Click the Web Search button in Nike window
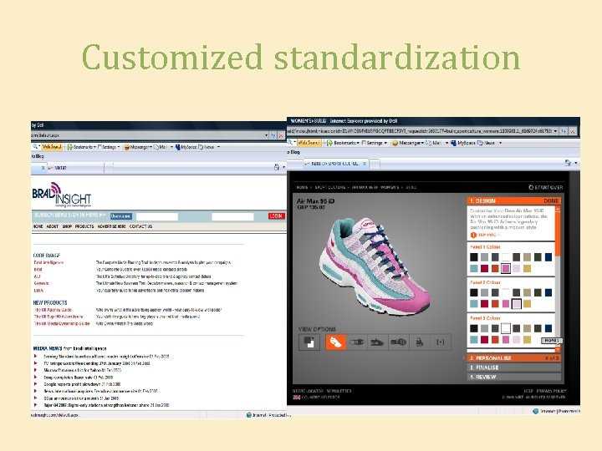Viewport: 602px width, 451px height. [309, 143]
